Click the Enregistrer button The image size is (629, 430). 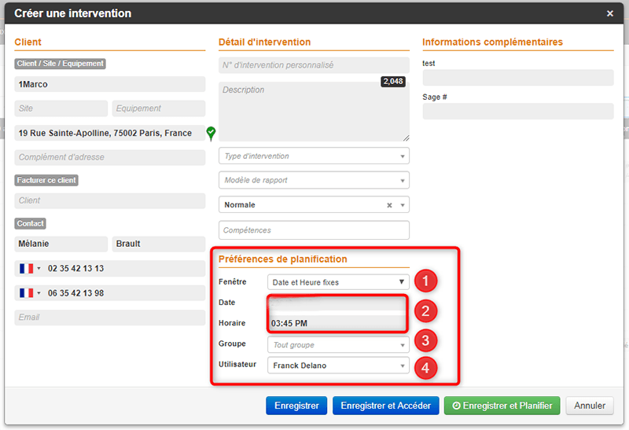pos(296,406)
